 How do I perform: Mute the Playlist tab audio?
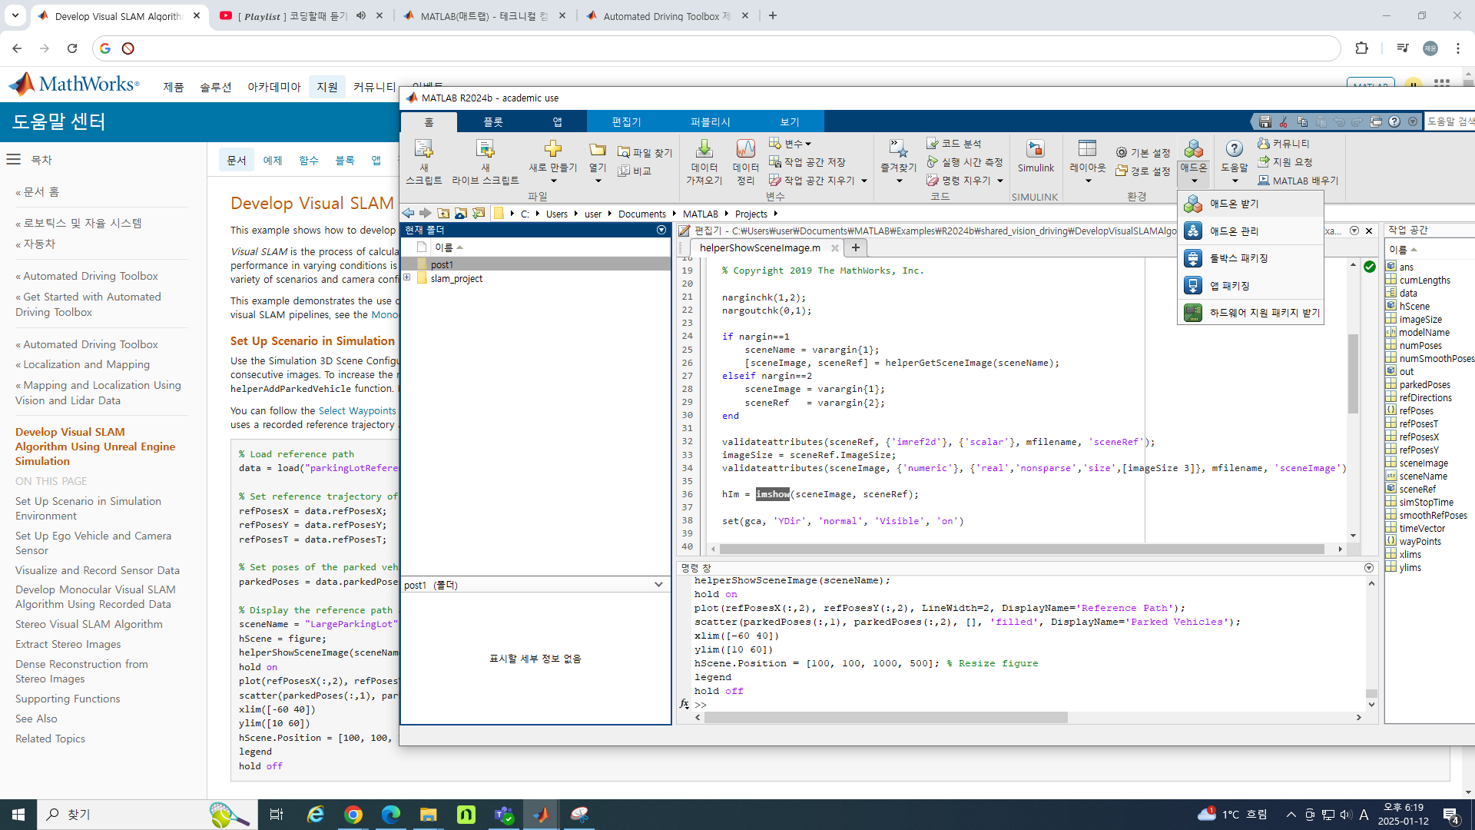(361, 15)
